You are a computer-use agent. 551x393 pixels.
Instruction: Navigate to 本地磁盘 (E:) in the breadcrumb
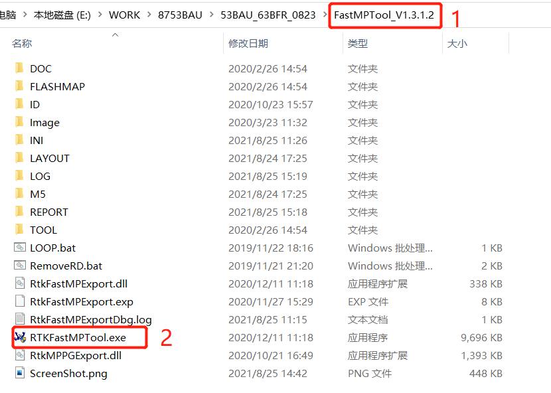coord(62,13)
